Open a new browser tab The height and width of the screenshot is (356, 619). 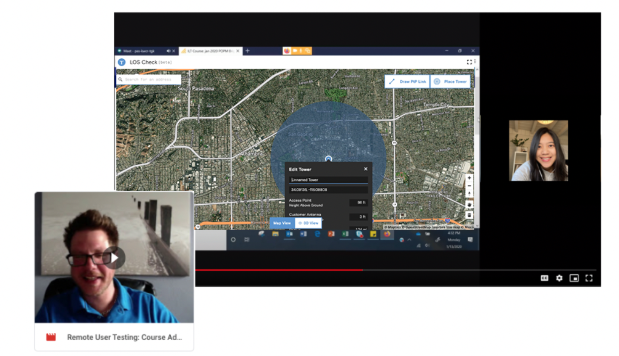[247, 51]
